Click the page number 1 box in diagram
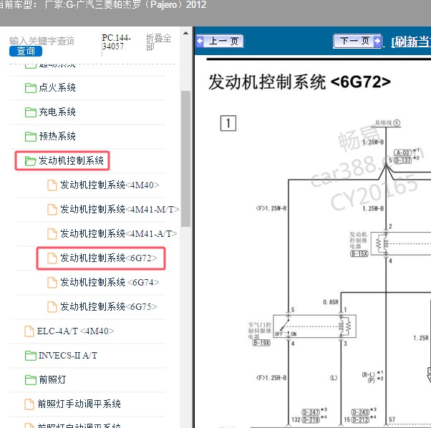Viewport: 431px width, 428px height. point(228,123)
